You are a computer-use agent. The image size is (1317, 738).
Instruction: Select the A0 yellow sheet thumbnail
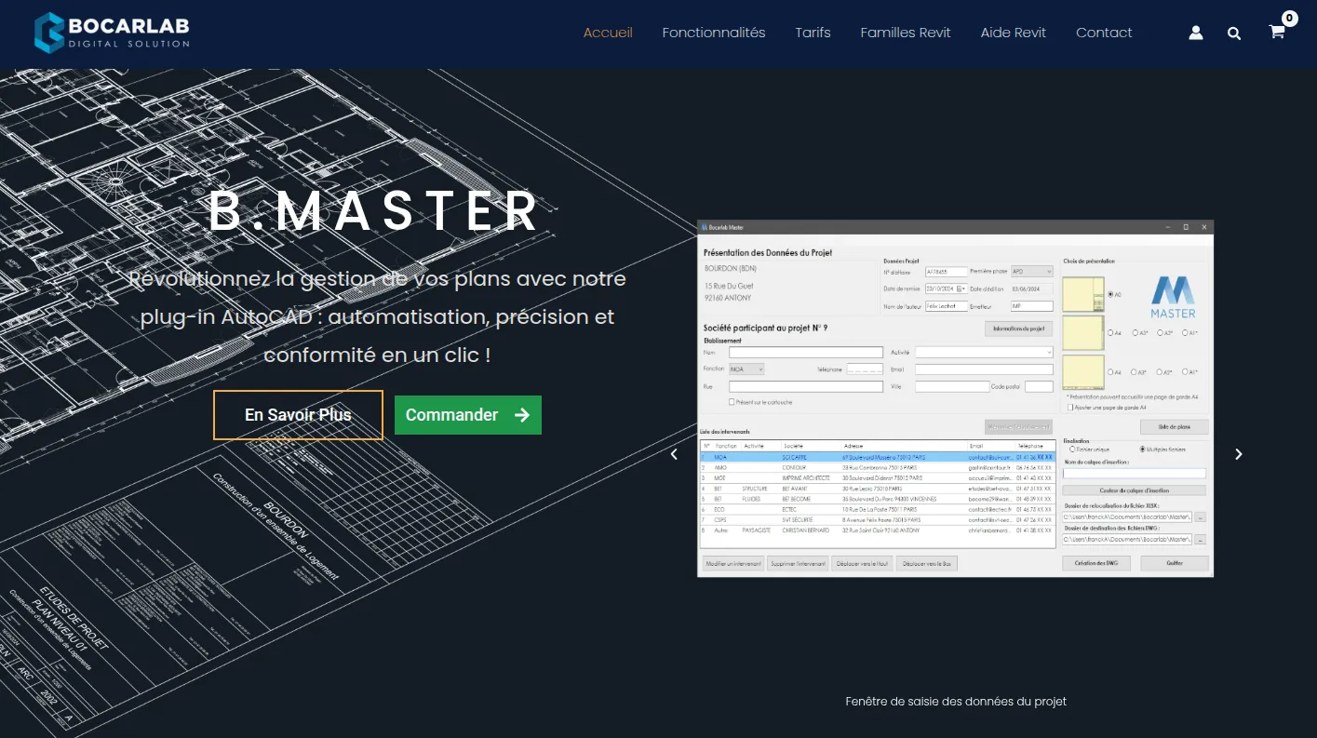(1083, 294)
